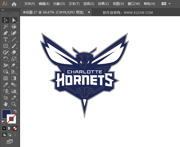Activate the Line Segment tool

coord(14,39)
